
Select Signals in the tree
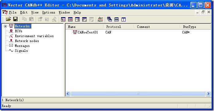coord(21,51)
